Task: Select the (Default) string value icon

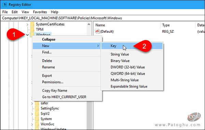Action: point(97,31)
